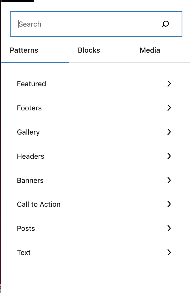Select the Patterns tab
190x293 pixels.
(24, 50)
